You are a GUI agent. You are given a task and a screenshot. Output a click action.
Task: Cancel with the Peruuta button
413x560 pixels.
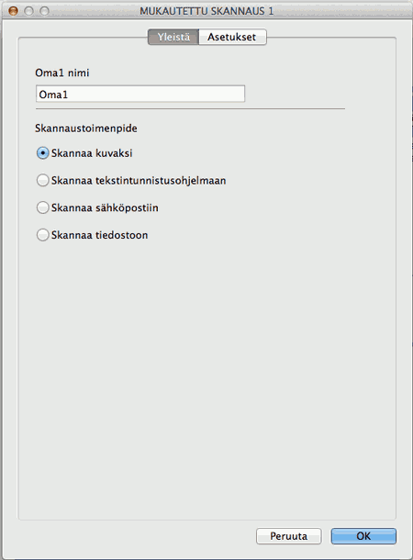pos(289,536)
